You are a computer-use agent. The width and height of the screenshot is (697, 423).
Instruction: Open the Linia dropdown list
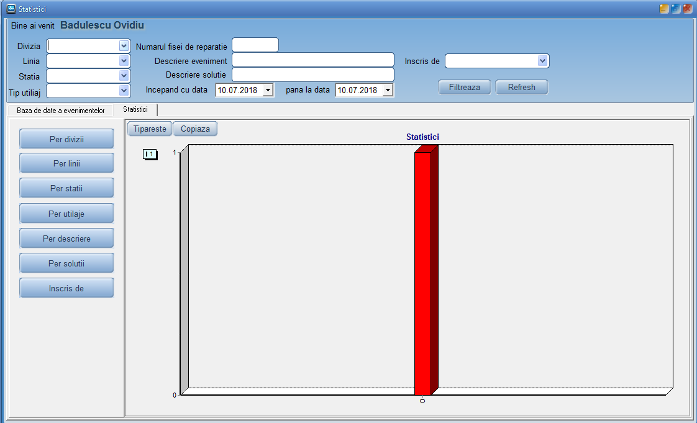(124, 61)
